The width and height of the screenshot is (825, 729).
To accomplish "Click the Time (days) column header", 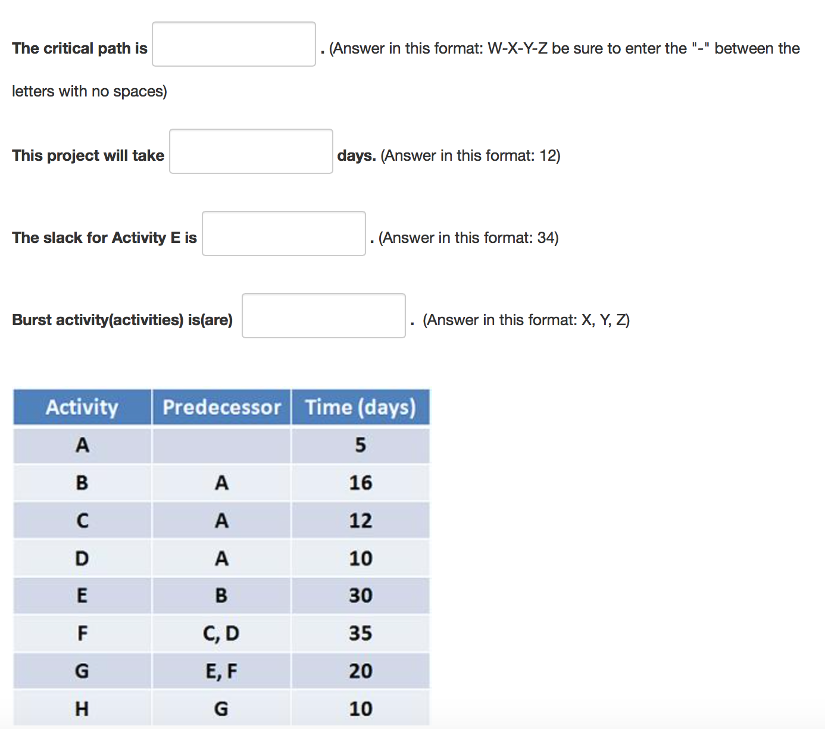I will [x=360, y=407].
